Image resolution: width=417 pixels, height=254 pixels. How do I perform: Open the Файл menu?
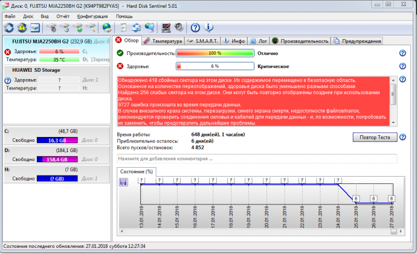(x=10, y=16)
